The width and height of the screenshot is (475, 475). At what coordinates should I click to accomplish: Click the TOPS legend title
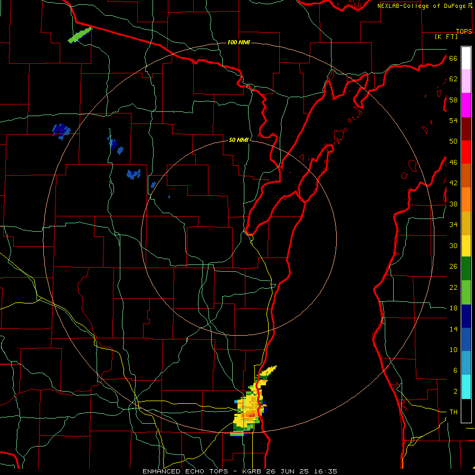[464, 31]
